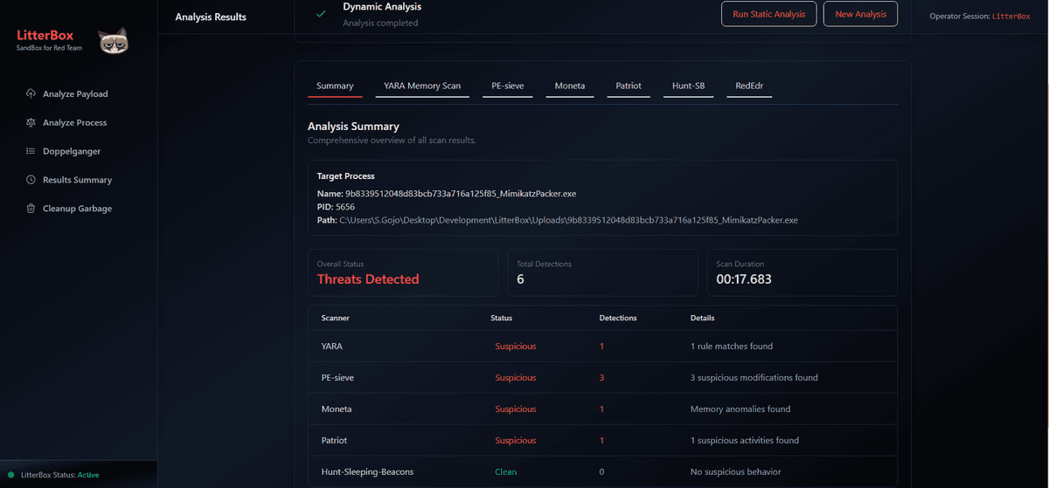This screenshot has height=488, width=1049.
Task: Click the Cleanup Garbage trash icon
Action: coord(31,209)
